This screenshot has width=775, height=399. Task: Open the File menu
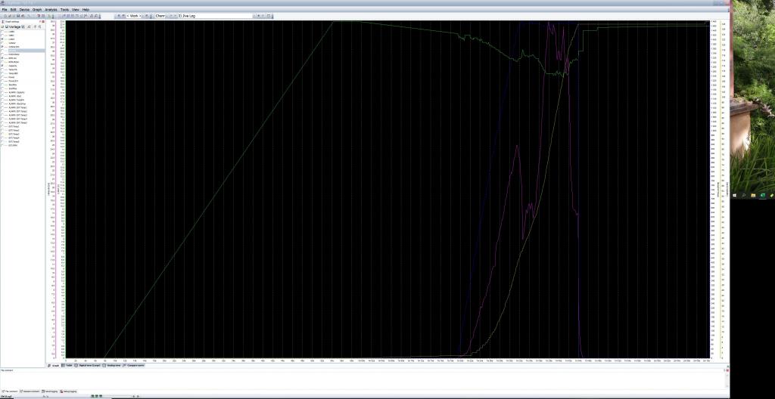5,9
